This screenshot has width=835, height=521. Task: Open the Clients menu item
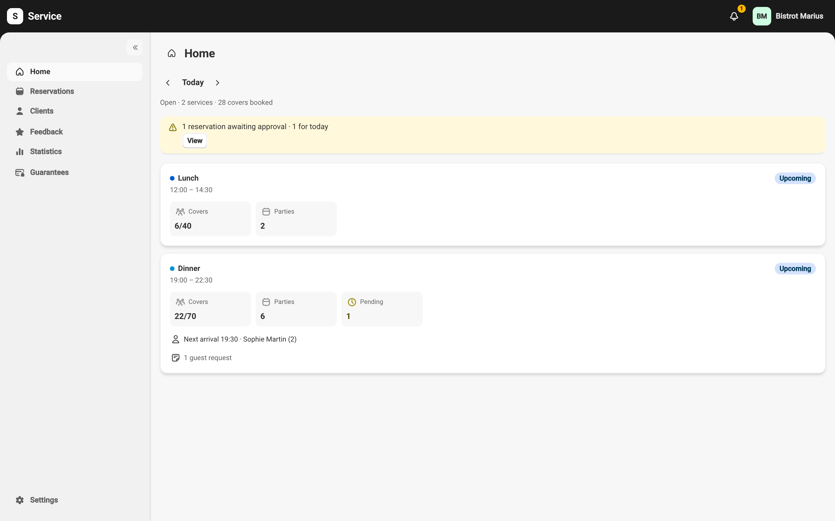(75, 111)
